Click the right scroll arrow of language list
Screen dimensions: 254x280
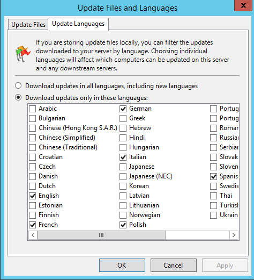pos(234,235)
